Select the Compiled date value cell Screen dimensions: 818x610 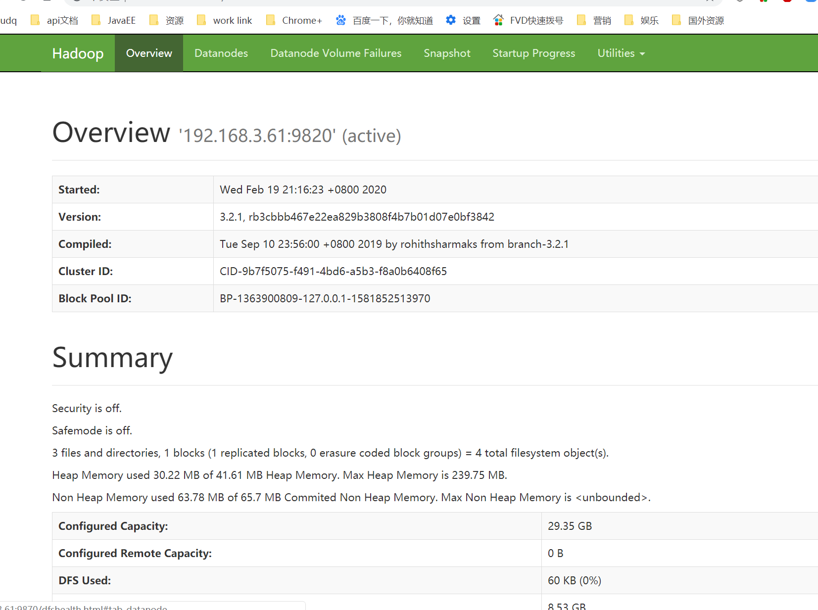[516, 244]
